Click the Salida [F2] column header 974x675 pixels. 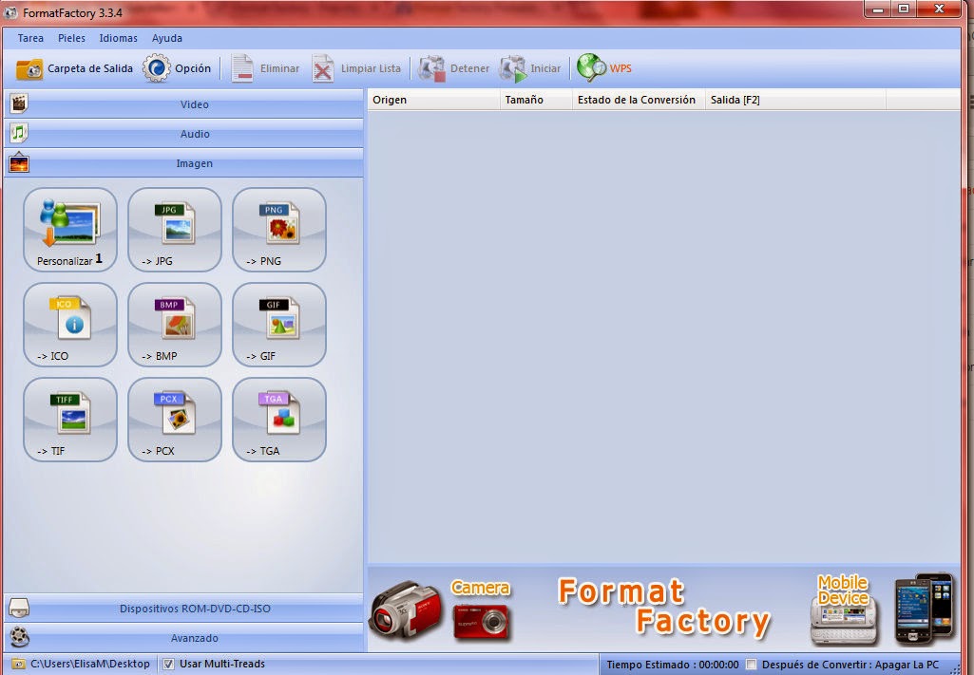[x=795, y=100]
